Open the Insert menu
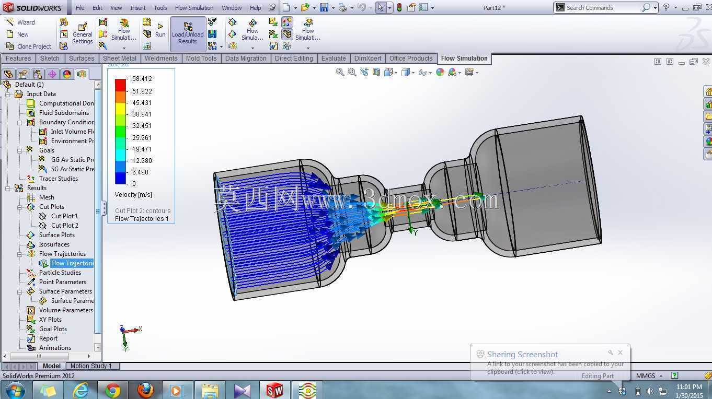Image resolution: width=712 pixels, height=399 pixels. (x=138, y=8)
